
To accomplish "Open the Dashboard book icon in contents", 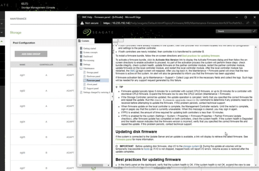I will click(81, 56).
